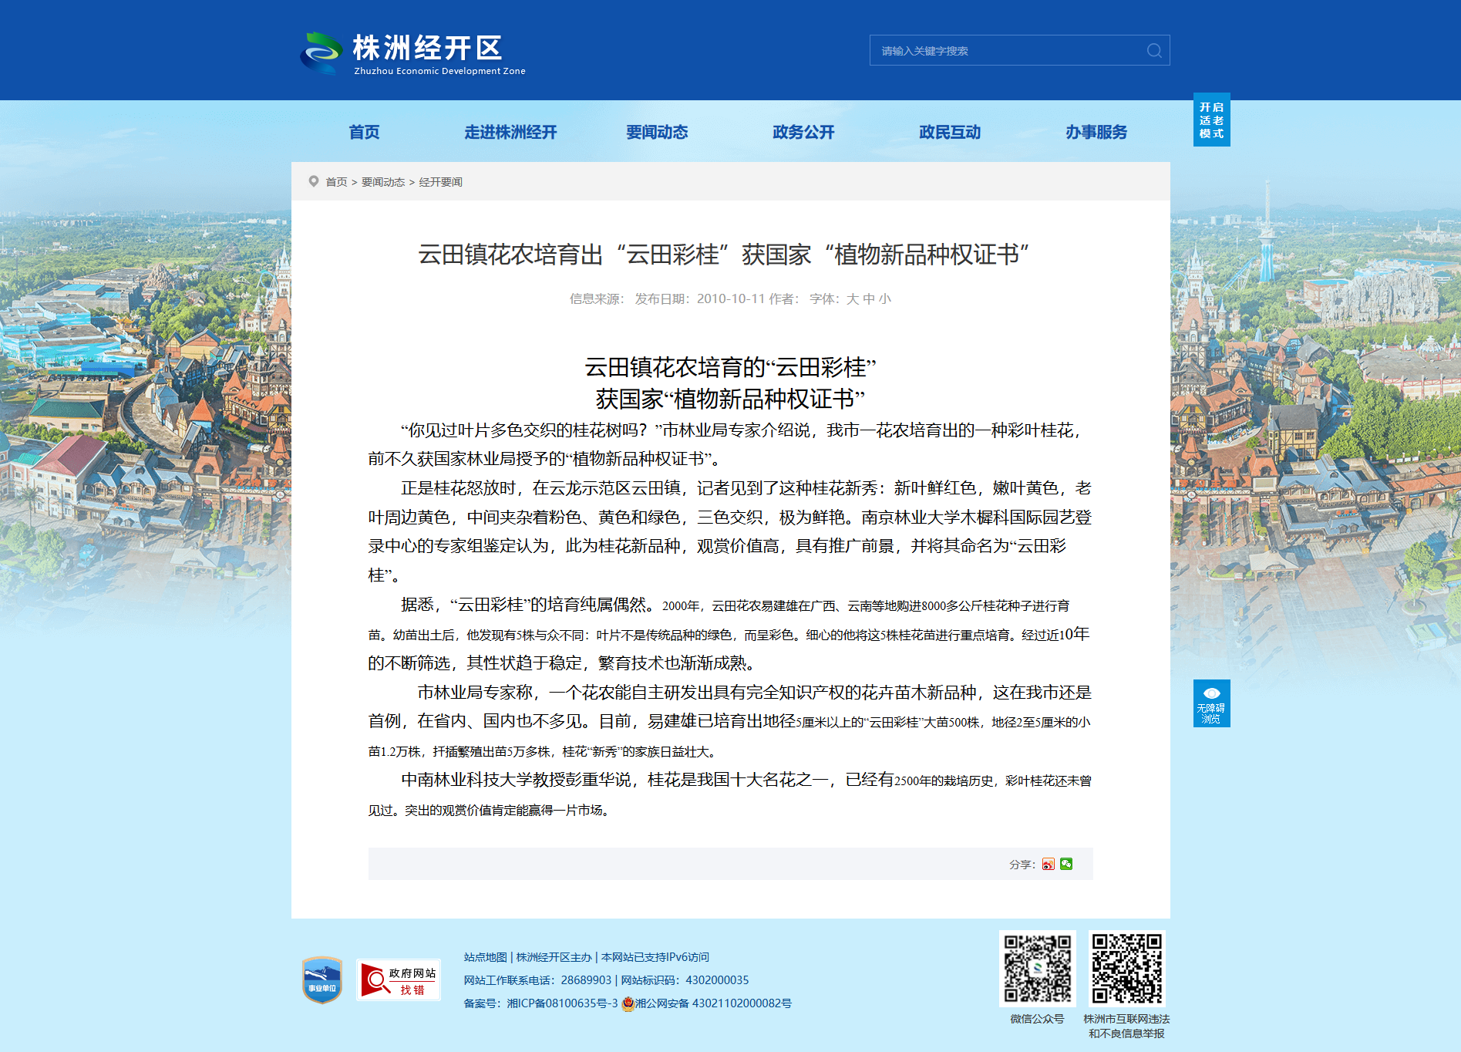Image resolution: width=1461 pixels, height=1052 pixels.
Task: Click the search magnifier icon
Action: click(1153, 51)
